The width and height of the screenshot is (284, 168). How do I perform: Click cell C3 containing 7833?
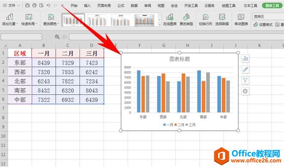click(68, 72)
